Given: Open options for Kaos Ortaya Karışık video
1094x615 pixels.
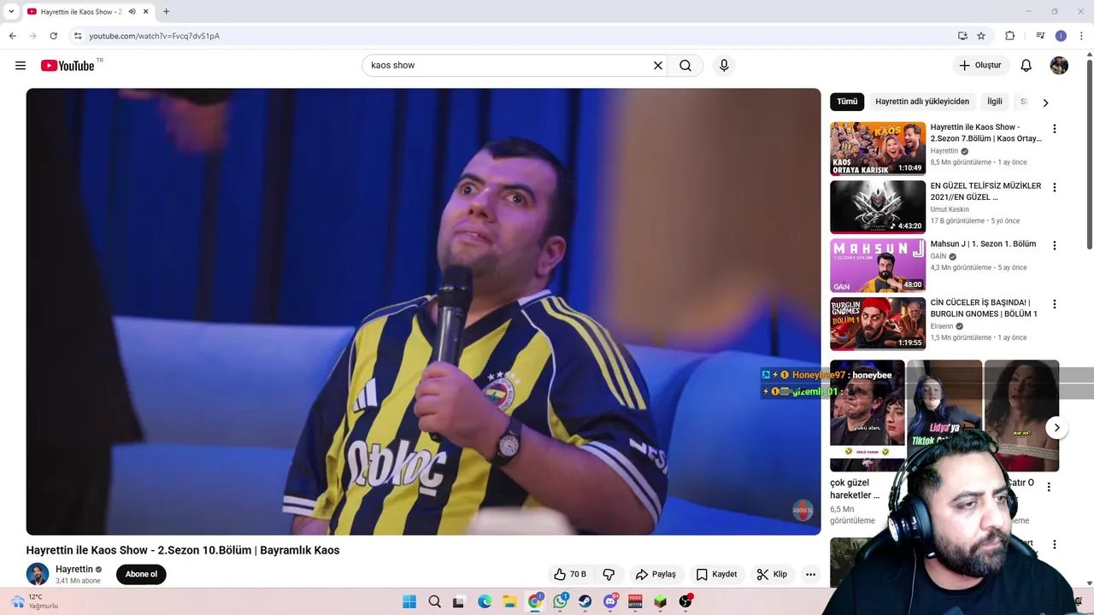Looking at the screenshot, I should tap(1054, 129).
